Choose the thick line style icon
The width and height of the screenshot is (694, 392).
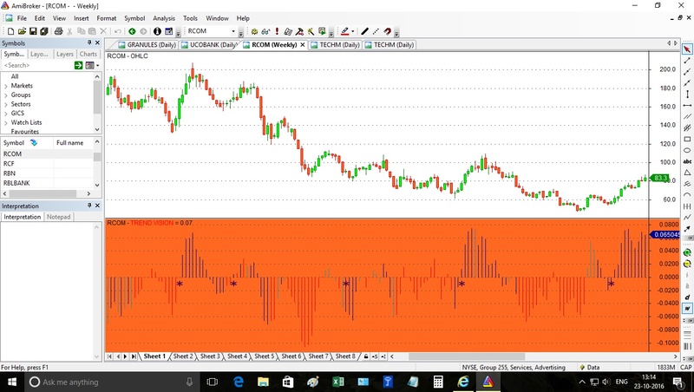tap(364, 31)
